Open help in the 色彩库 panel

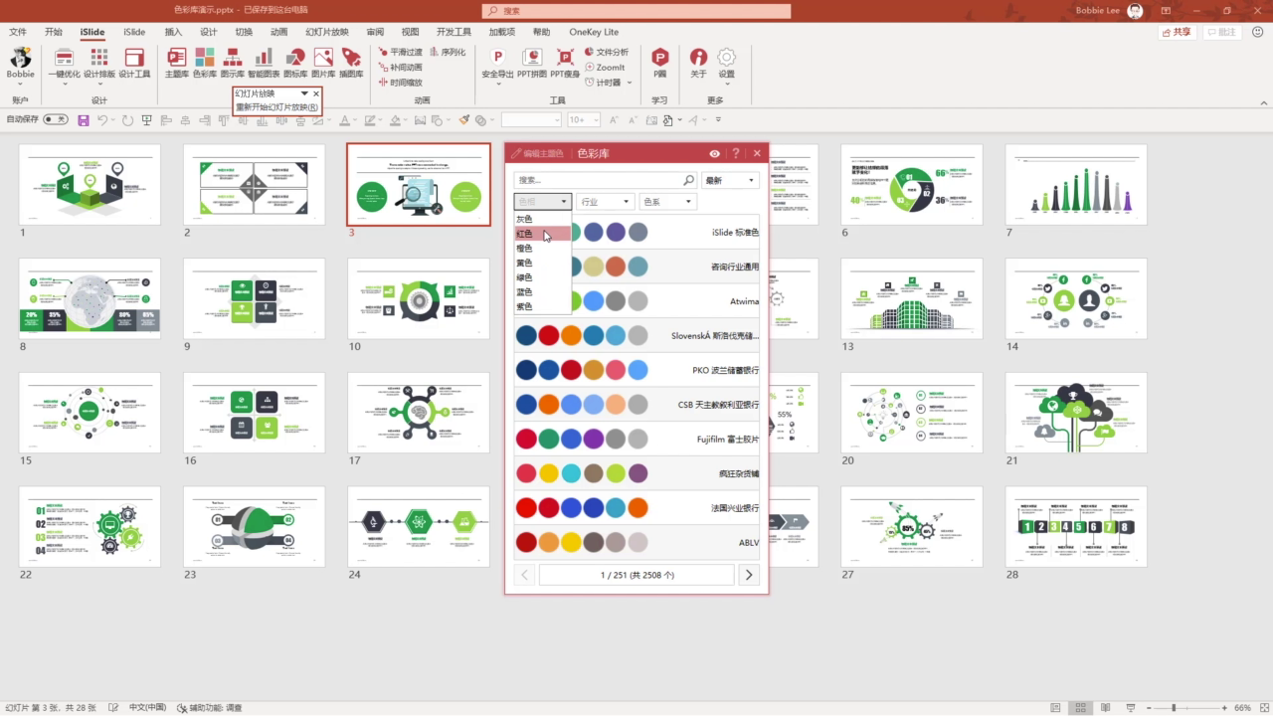736,153
